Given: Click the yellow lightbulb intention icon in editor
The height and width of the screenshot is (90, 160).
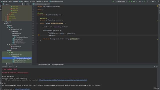Looking at the screenshot, I should (x=39, y=35).
